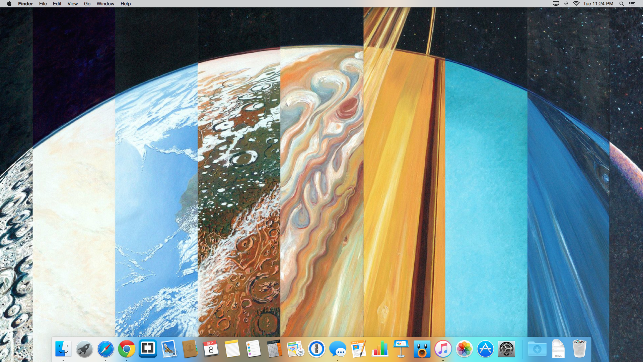Screen dimensions: 643x362
Task: Open System Preferences gear icon
Action: pos(506,349)
